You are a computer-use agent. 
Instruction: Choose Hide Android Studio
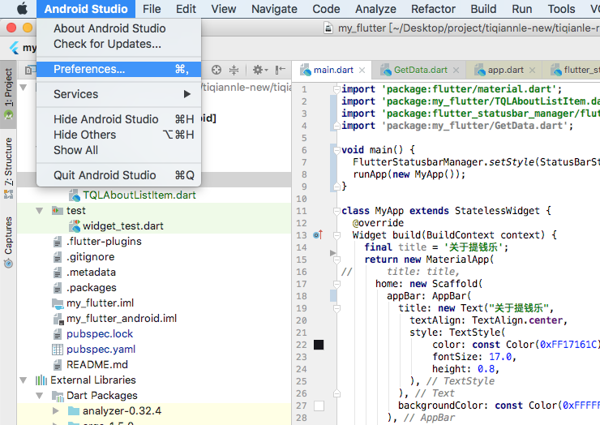(118, 119)
